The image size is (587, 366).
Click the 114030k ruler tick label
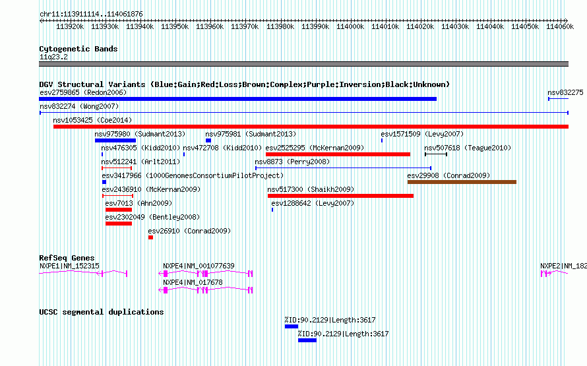[455, 26]
